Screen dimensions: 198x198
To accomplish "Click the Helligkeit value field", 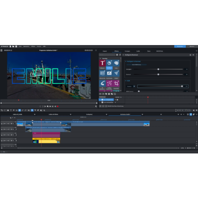I will (187, 69).
